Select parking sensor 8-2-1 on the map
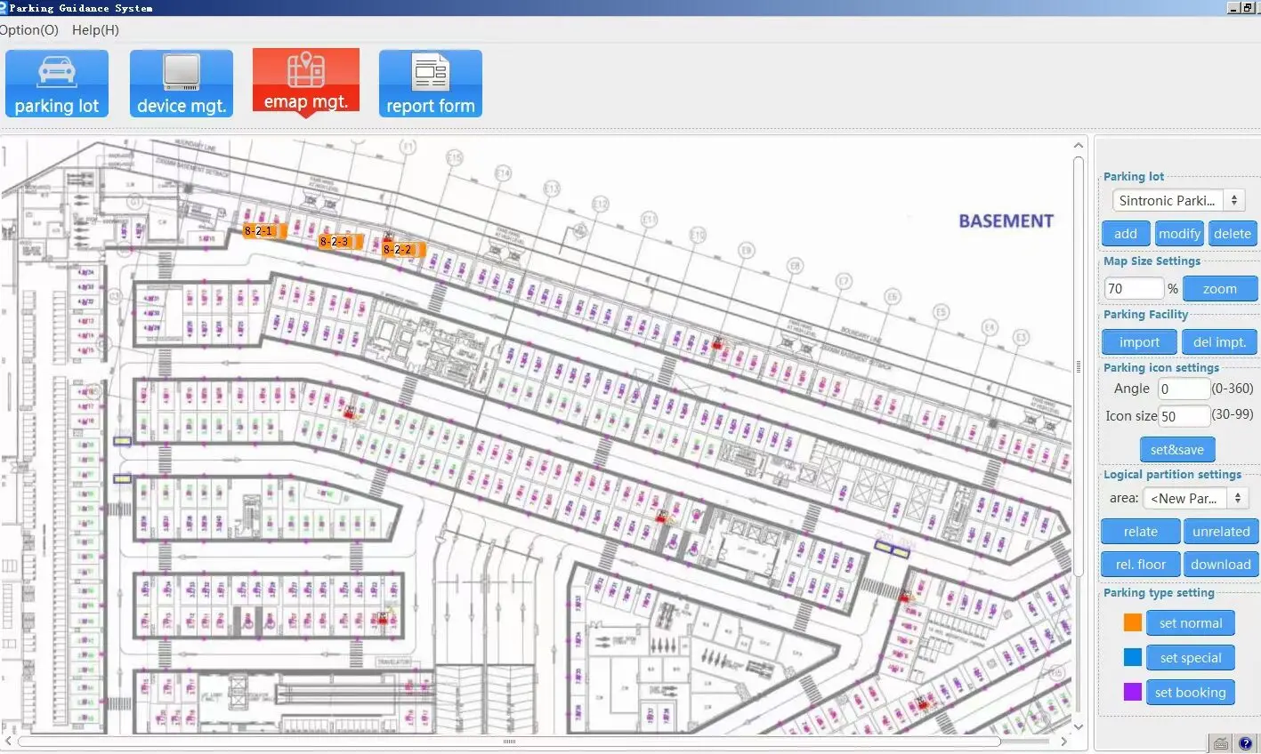The height and width of the screenshot is (754, 1261). pyautogui.click(x=261, y=230)
